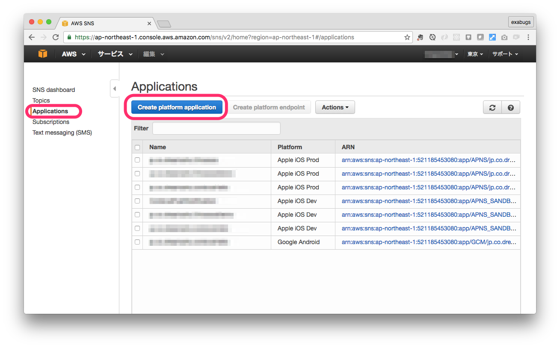The width and height of the screenshot is (560, 348).
Task: Click the Create platform endpoint button
Action: click(x=269, y=107)
